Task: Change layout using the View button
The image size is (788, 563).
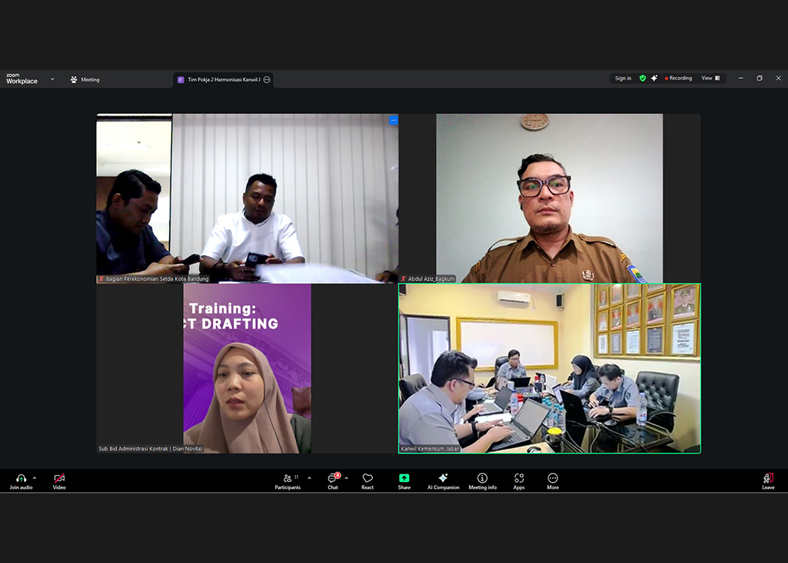Action: coord(710,78)
